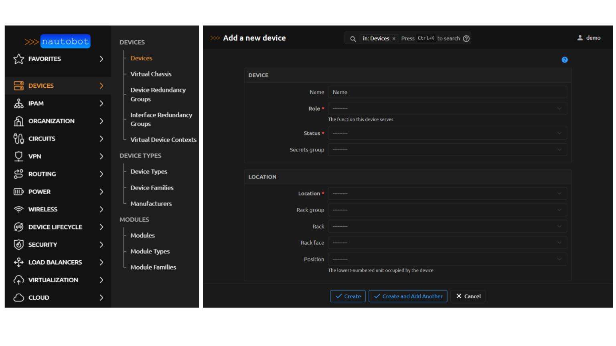Click the Favorites star icon
This screenshot has height=346, width=616.
coord(18,59)
